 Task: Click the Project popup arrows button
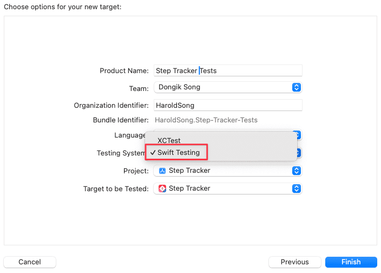pyautogui.click(x=296, y=171)
